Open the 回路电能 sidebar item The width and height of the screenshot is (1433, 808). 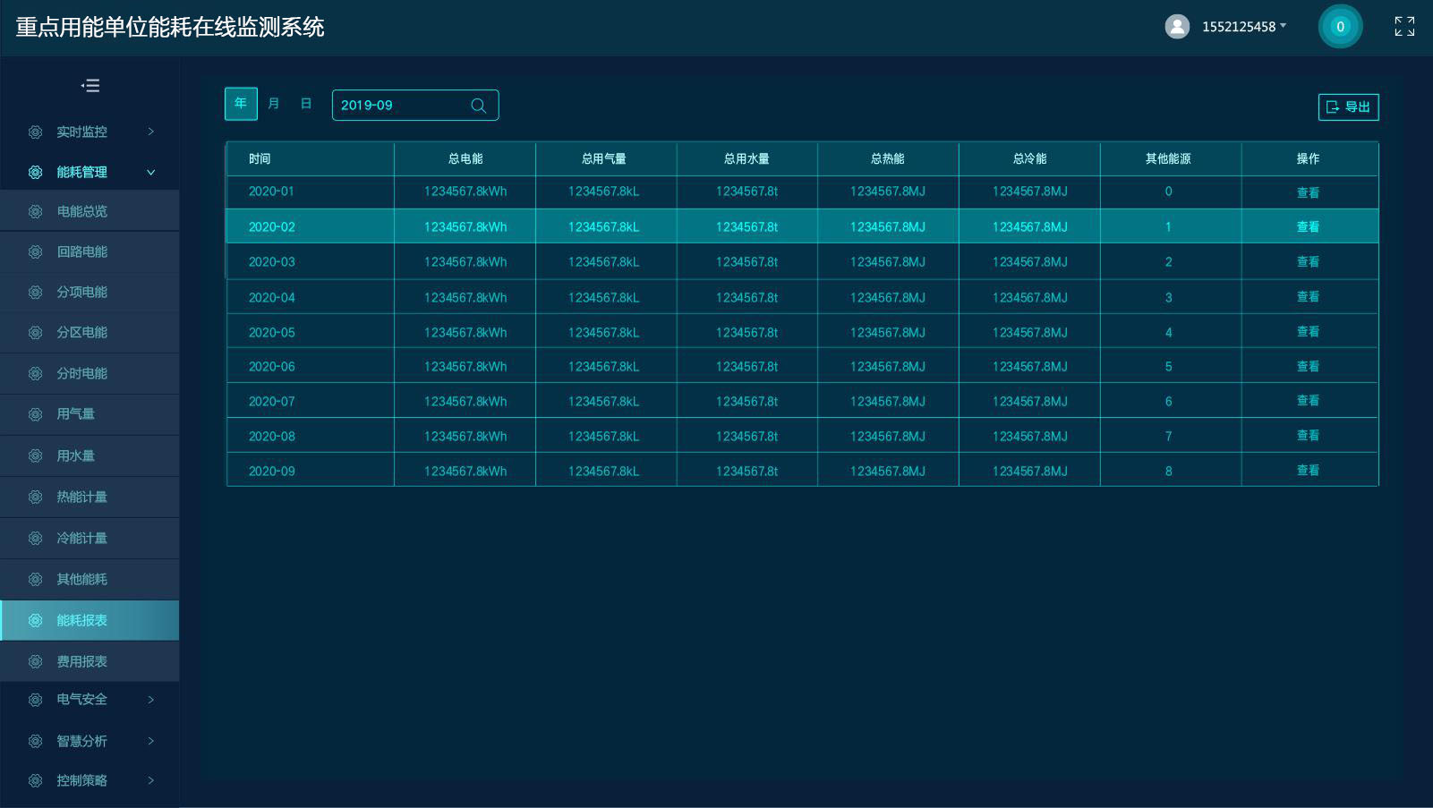point(81,252)
